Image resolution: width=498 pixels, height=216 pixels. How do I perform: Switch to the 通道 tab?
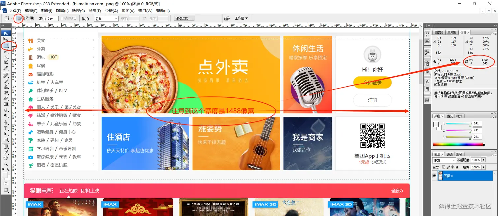[x=449, y=154]
